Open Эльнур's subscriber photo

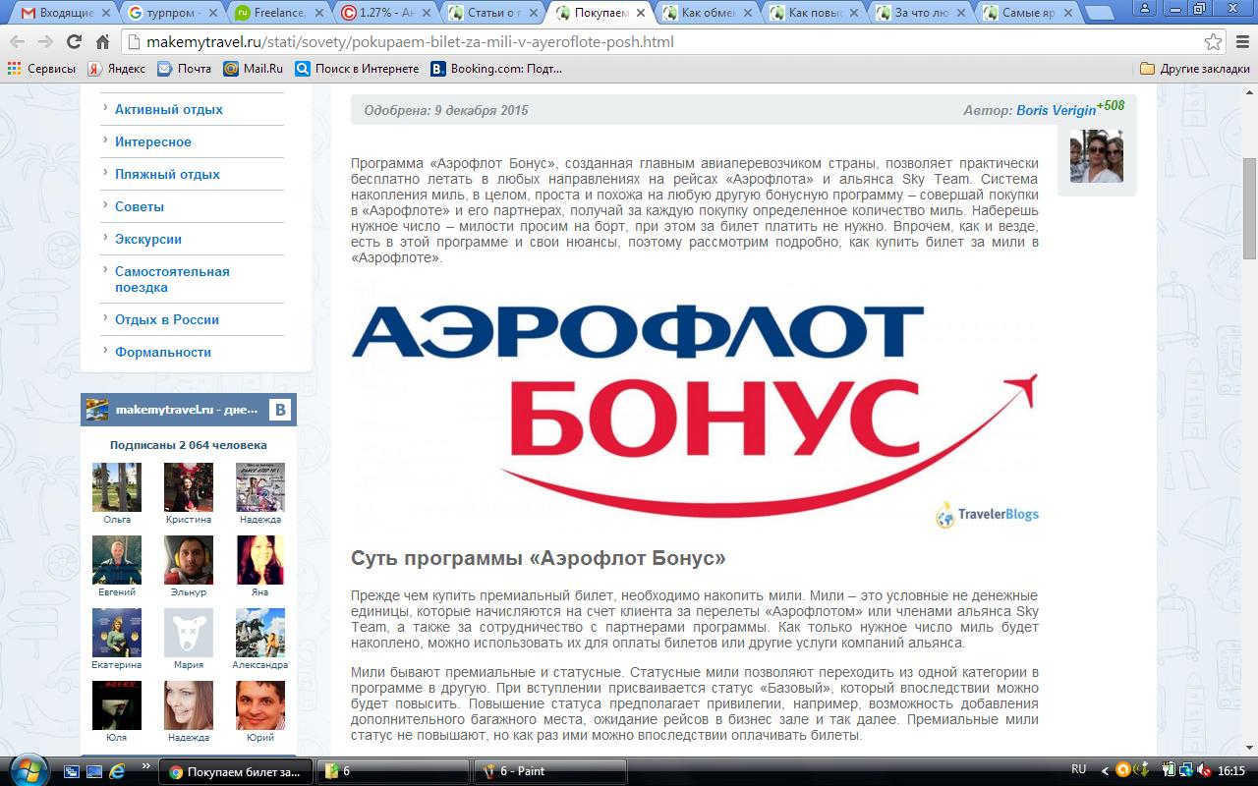point(188,560)
